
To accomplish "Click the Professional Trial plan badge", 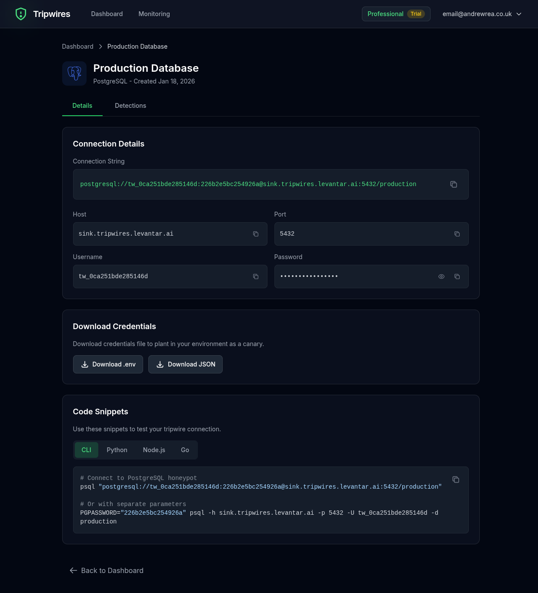I will point(396,14).
